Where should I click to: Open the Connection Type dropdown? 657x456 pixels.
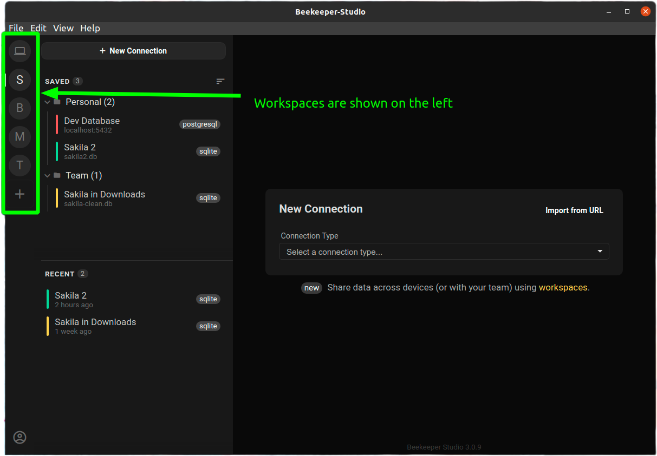[x=444, y=252]
